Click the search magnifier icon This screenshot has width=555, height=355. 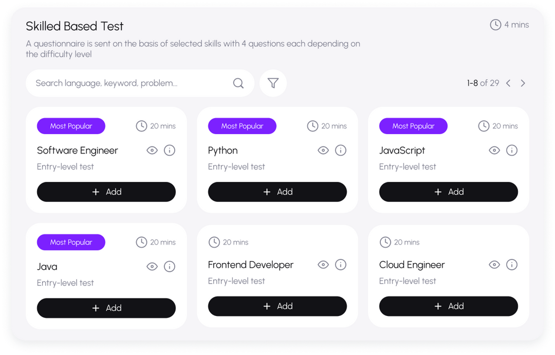click(x=238, y=83)
